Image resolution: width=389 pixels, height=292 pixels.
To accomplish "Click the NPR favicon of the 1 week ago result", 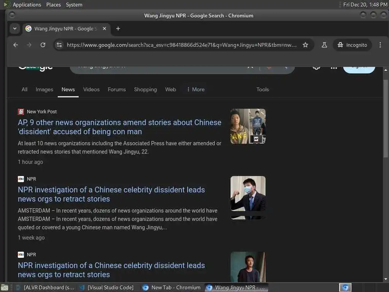I will 21,179.
